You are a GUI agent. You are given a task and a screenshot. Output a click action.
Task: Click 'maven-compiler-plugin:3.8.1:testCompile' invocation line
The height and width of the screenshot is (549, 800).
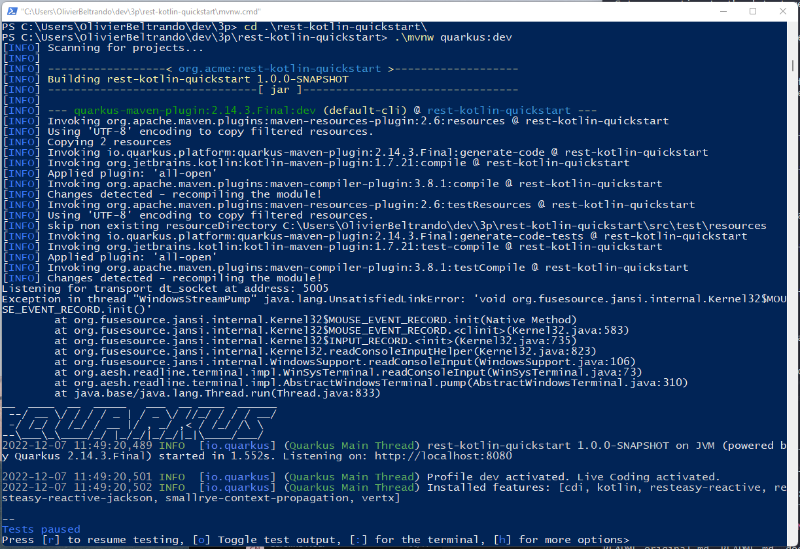[x=368, y=268]
